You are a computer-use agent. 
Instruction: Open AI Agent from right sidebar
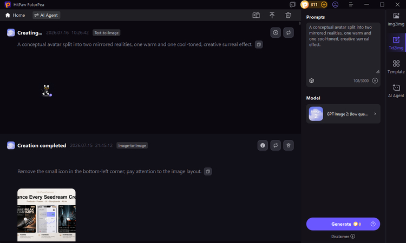tap(396, 91)
